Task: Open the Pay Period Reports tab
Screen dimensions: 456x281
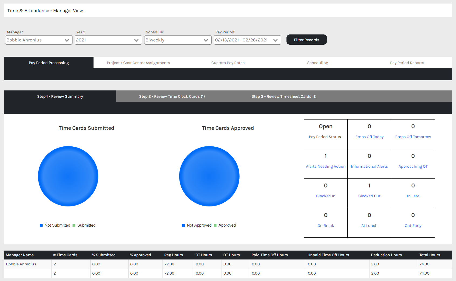Action: 407,63
